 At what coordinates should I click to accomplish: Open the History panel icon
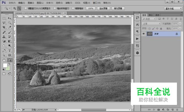pos(137,18)
